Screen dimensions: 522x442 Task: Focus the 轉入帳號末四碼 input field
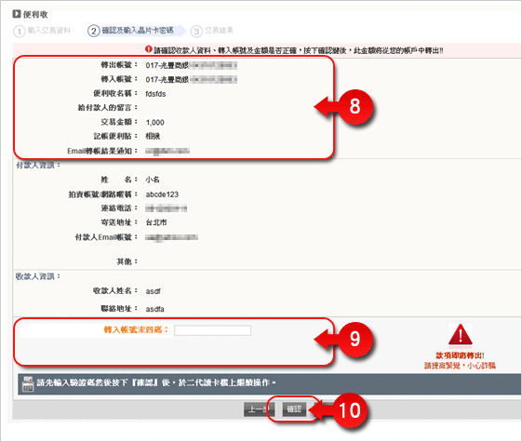coord(212,330)
